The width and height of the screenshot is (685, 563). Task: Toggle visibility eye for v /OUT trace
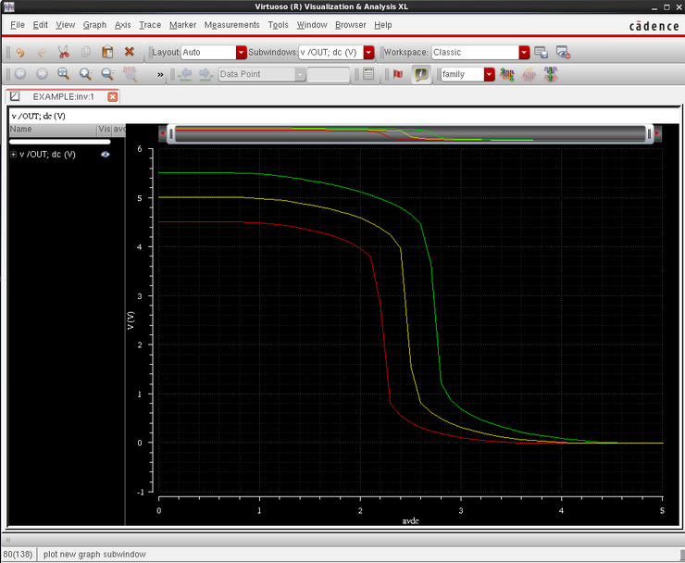pyautogui.click(x=106, y=155)
